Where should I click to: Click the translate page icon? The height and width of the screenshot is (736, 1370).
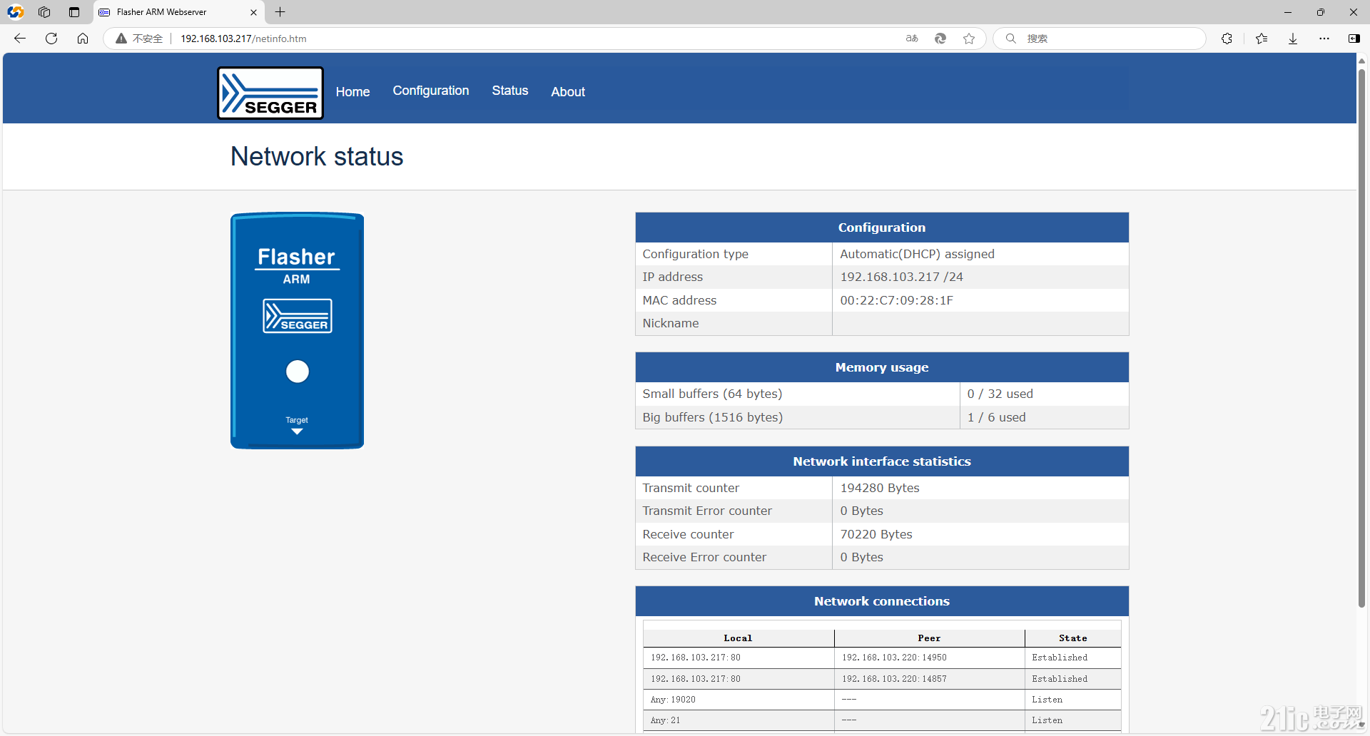[x=912, y=39]
